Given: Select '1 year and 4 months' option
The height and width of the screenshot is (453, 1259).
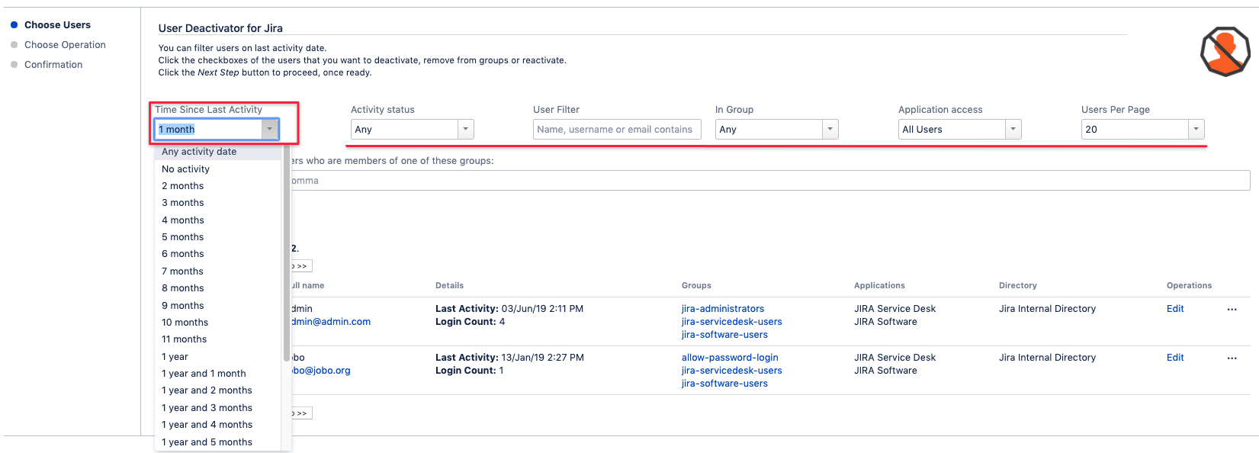Looking at the screenshot, I should [x=218, y=425].
